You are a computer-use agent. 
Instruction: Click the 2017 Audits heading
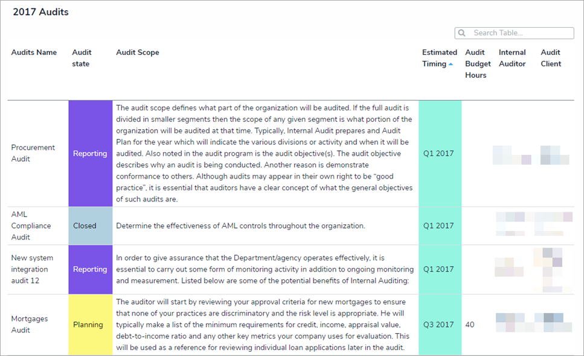40,12
